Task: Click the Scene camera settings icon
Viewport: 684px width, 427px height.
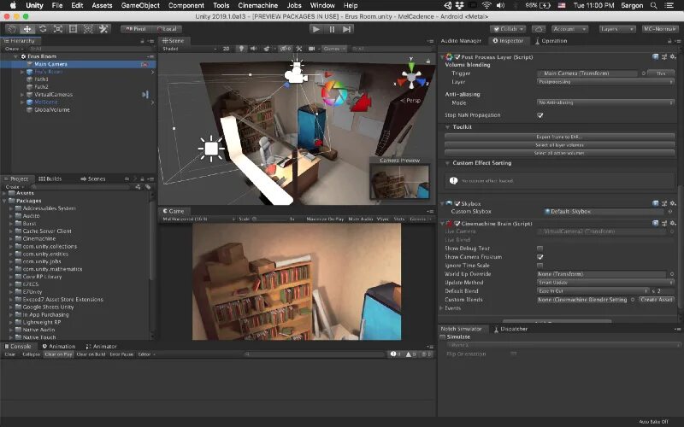Action: pyautogui.click(x=312, y=49)
